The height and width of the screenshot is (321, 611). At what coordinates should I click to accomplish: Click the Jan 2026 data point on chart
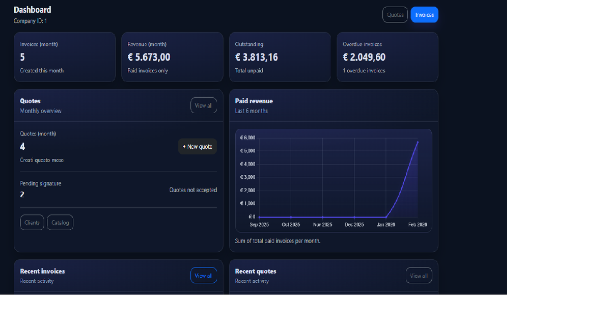pyautogui.click(x=386, y=217)
